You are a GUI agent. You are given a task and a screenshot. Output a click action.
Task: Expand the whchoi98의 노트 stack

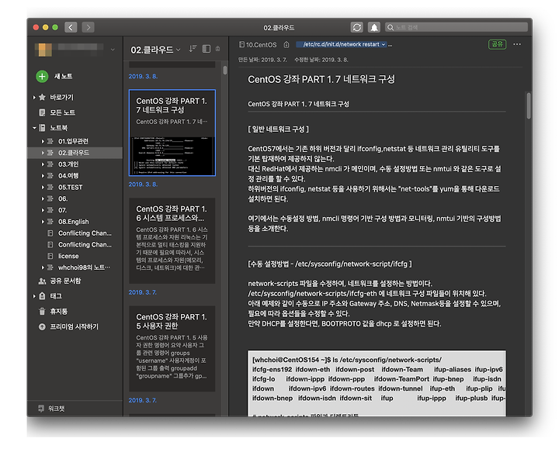pos(43,267)
